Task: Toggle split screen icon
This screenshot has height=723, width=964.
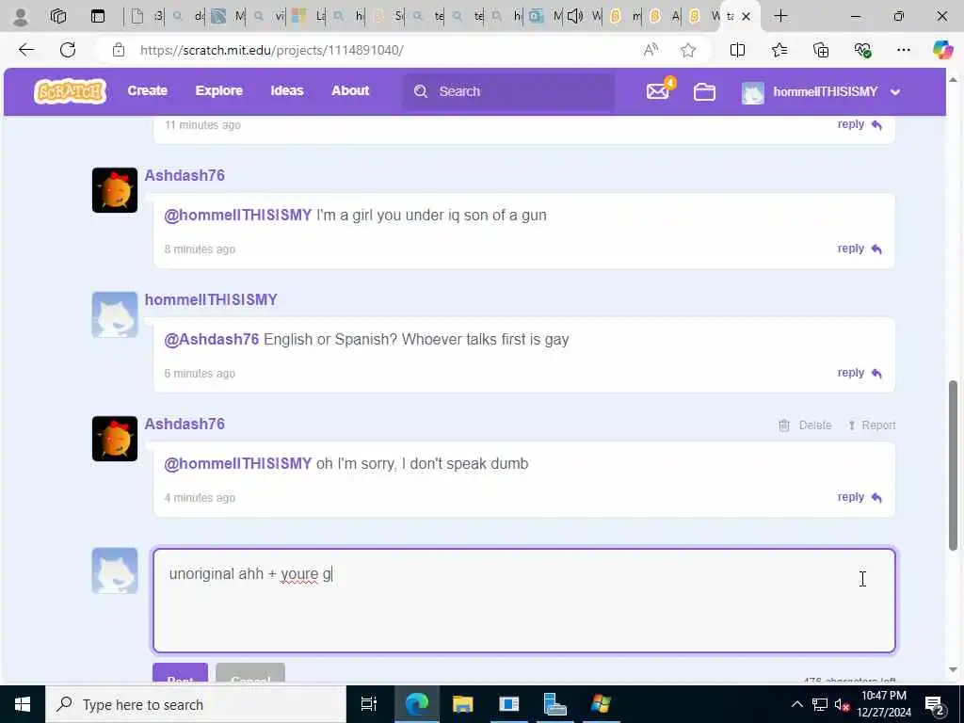Action: coord(738,50)
